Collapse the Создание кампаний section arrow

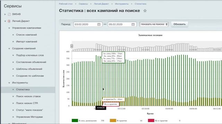[9, 49]
